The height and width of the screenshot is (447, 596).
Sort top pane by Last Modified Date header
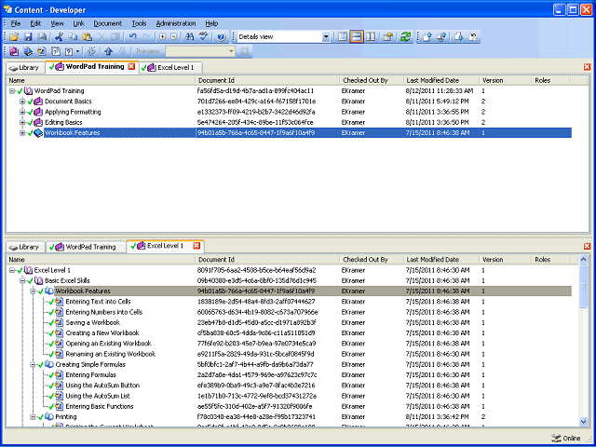coord(440,81)
